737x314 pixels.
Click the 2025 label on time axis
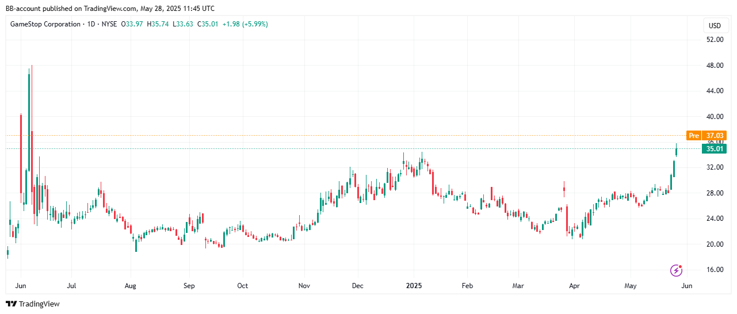click(414, 285)
